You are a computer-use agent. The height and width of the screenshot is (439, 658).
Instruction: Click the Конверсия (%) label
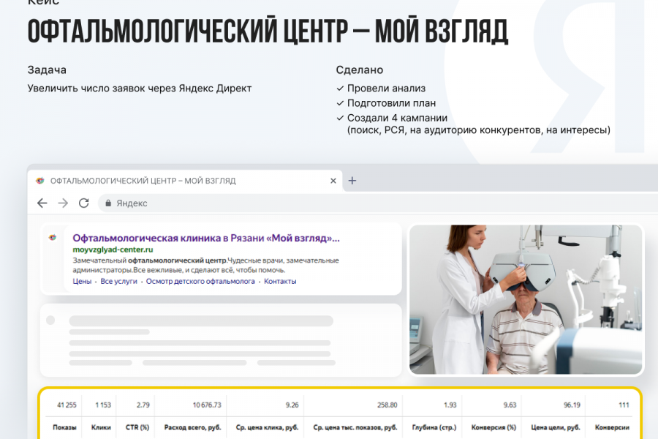coord(494,427)
